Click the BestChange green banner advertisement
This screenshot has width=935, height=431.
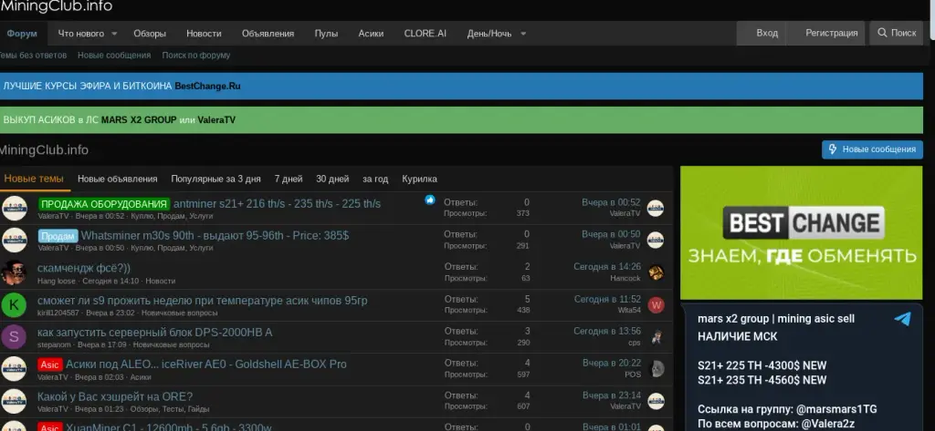point(802,232)
